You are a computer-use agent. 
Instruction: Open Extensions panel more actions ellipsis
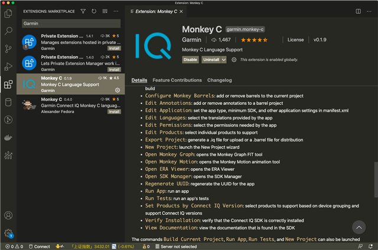[116, 11]
